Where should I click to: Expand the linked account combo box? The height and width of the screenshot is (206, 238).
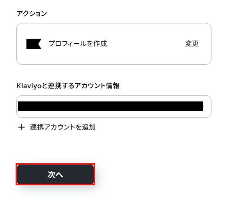tap(114, 107)
